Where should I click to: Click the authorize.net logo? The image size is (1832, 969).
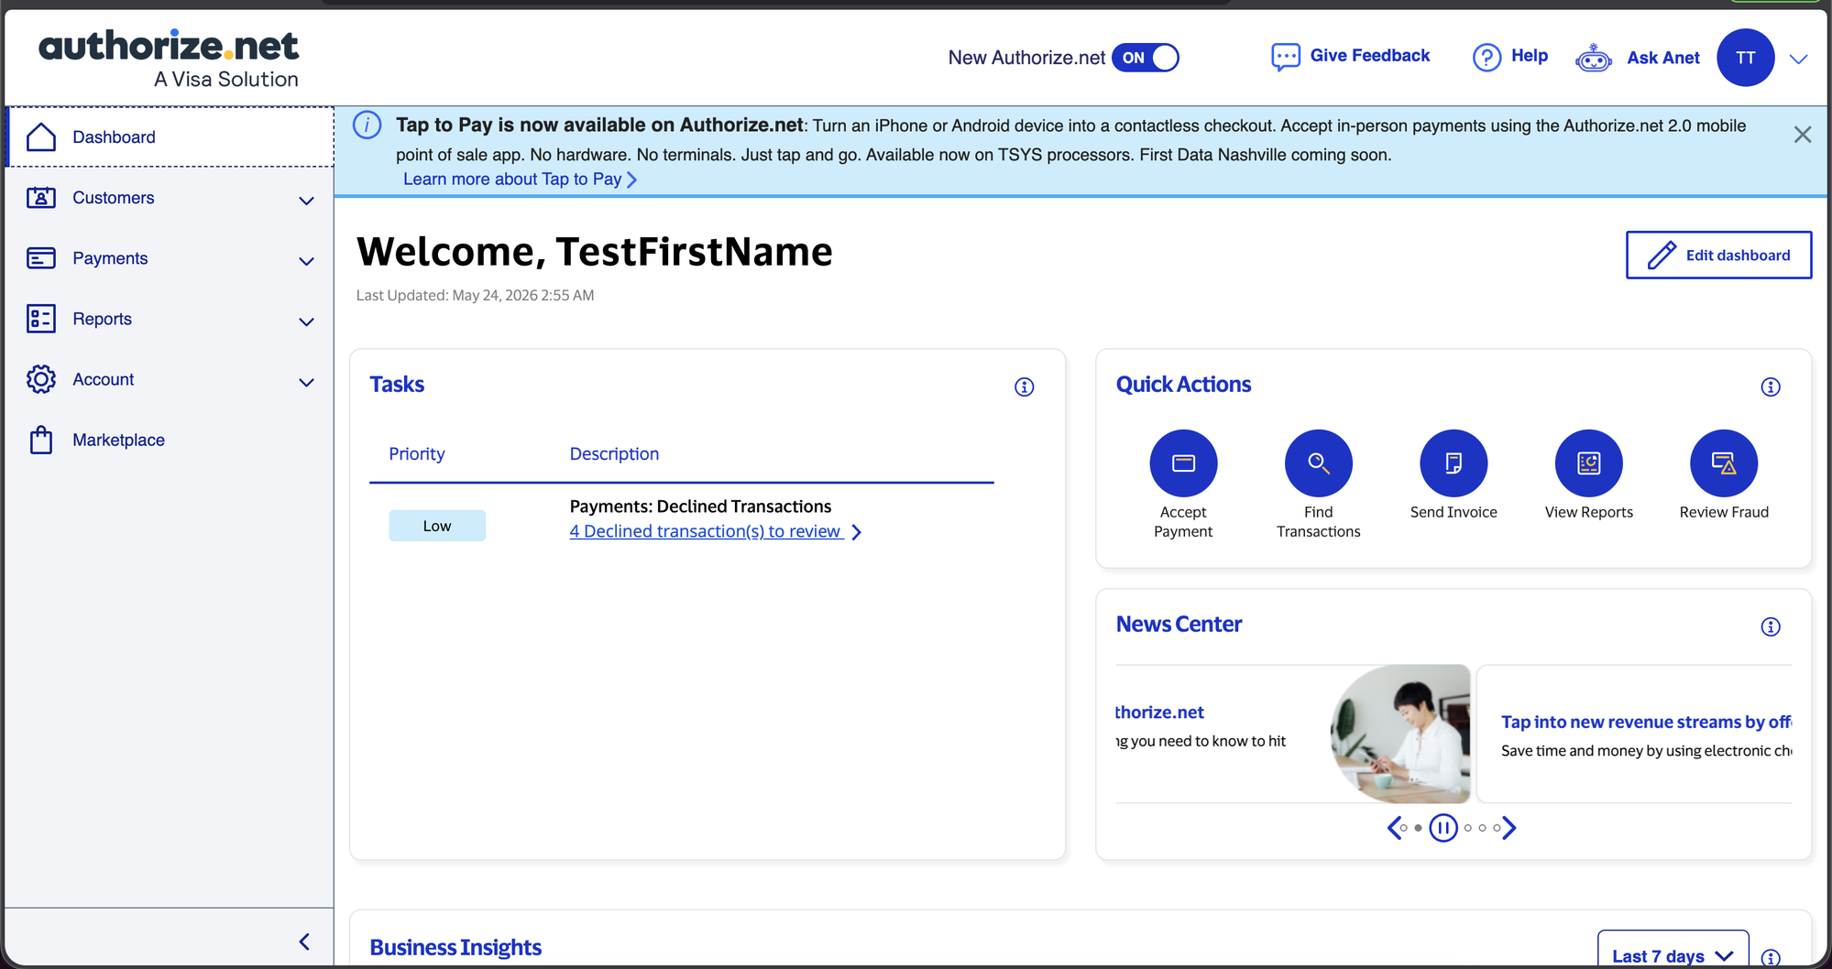(x=170, y=59)
